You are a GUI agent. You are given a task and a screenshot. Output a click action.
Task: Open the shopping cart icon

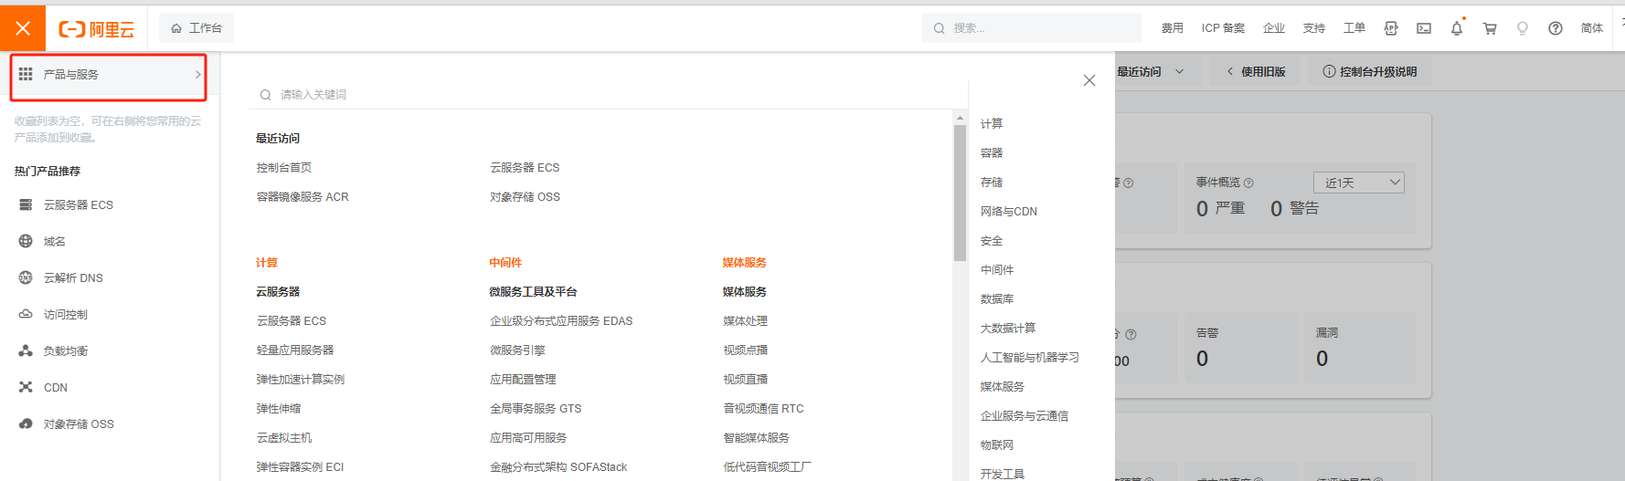pos(1490,28)
